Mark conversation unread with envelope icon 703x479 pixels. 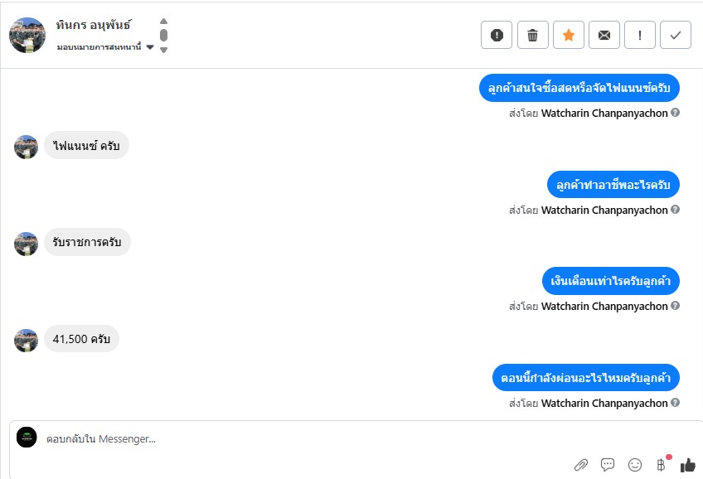point(604,35)
